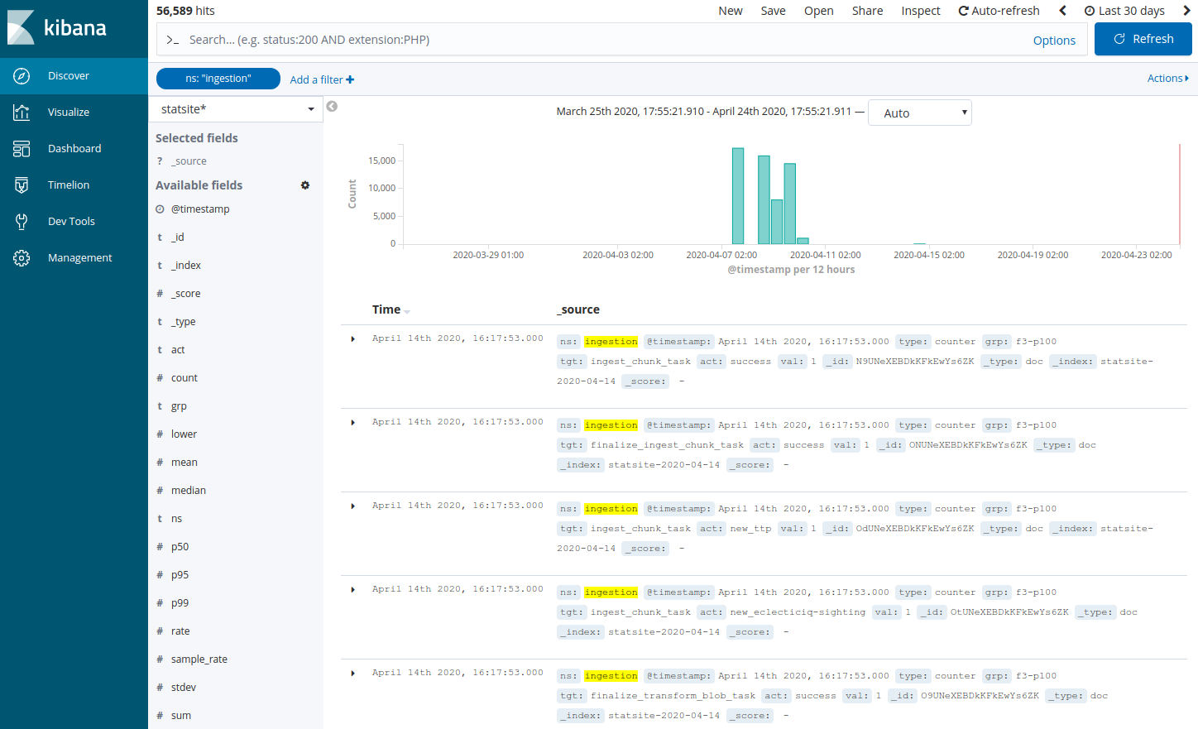Collapse the field sidebar arrow button
This screenshot has height=729, width=1198.
pyautogui.click(x=332, y=107)
